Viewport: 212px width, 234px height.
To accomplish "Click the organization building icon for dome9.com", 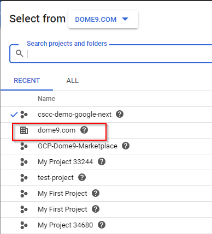I will 24,130.
